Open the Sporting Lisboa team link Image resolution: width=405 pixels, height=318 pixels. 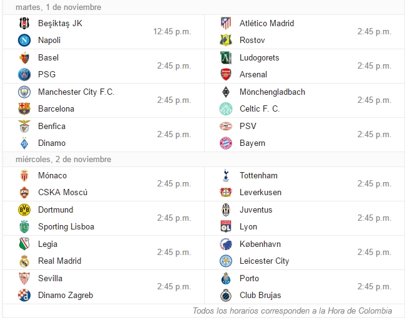pos(66,226)
